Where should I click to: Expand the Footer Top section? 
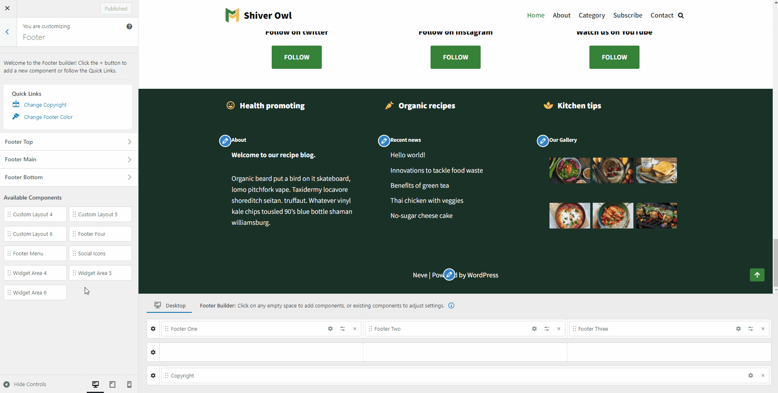click(69, 142)
